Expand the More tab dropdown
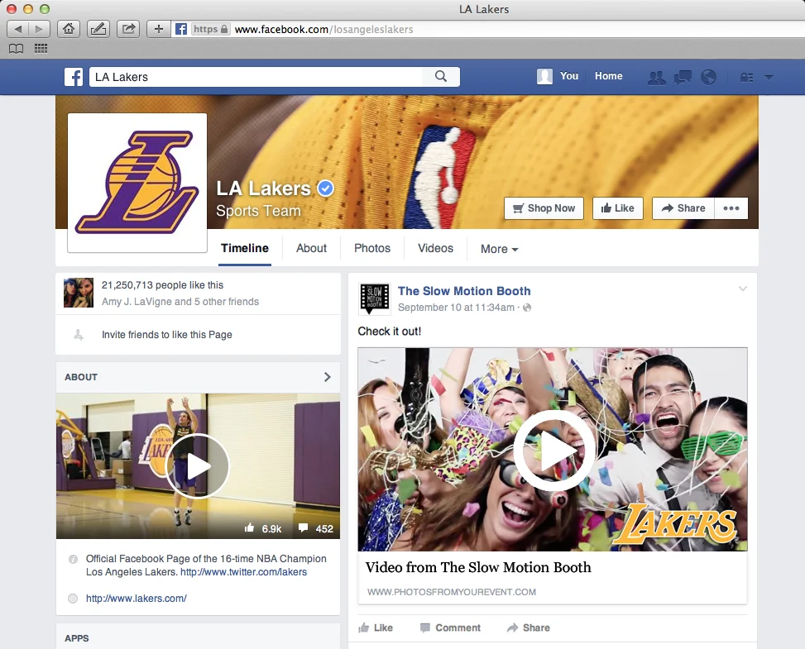The height and width of the screenshot is (649, 805). pos(499,249)
